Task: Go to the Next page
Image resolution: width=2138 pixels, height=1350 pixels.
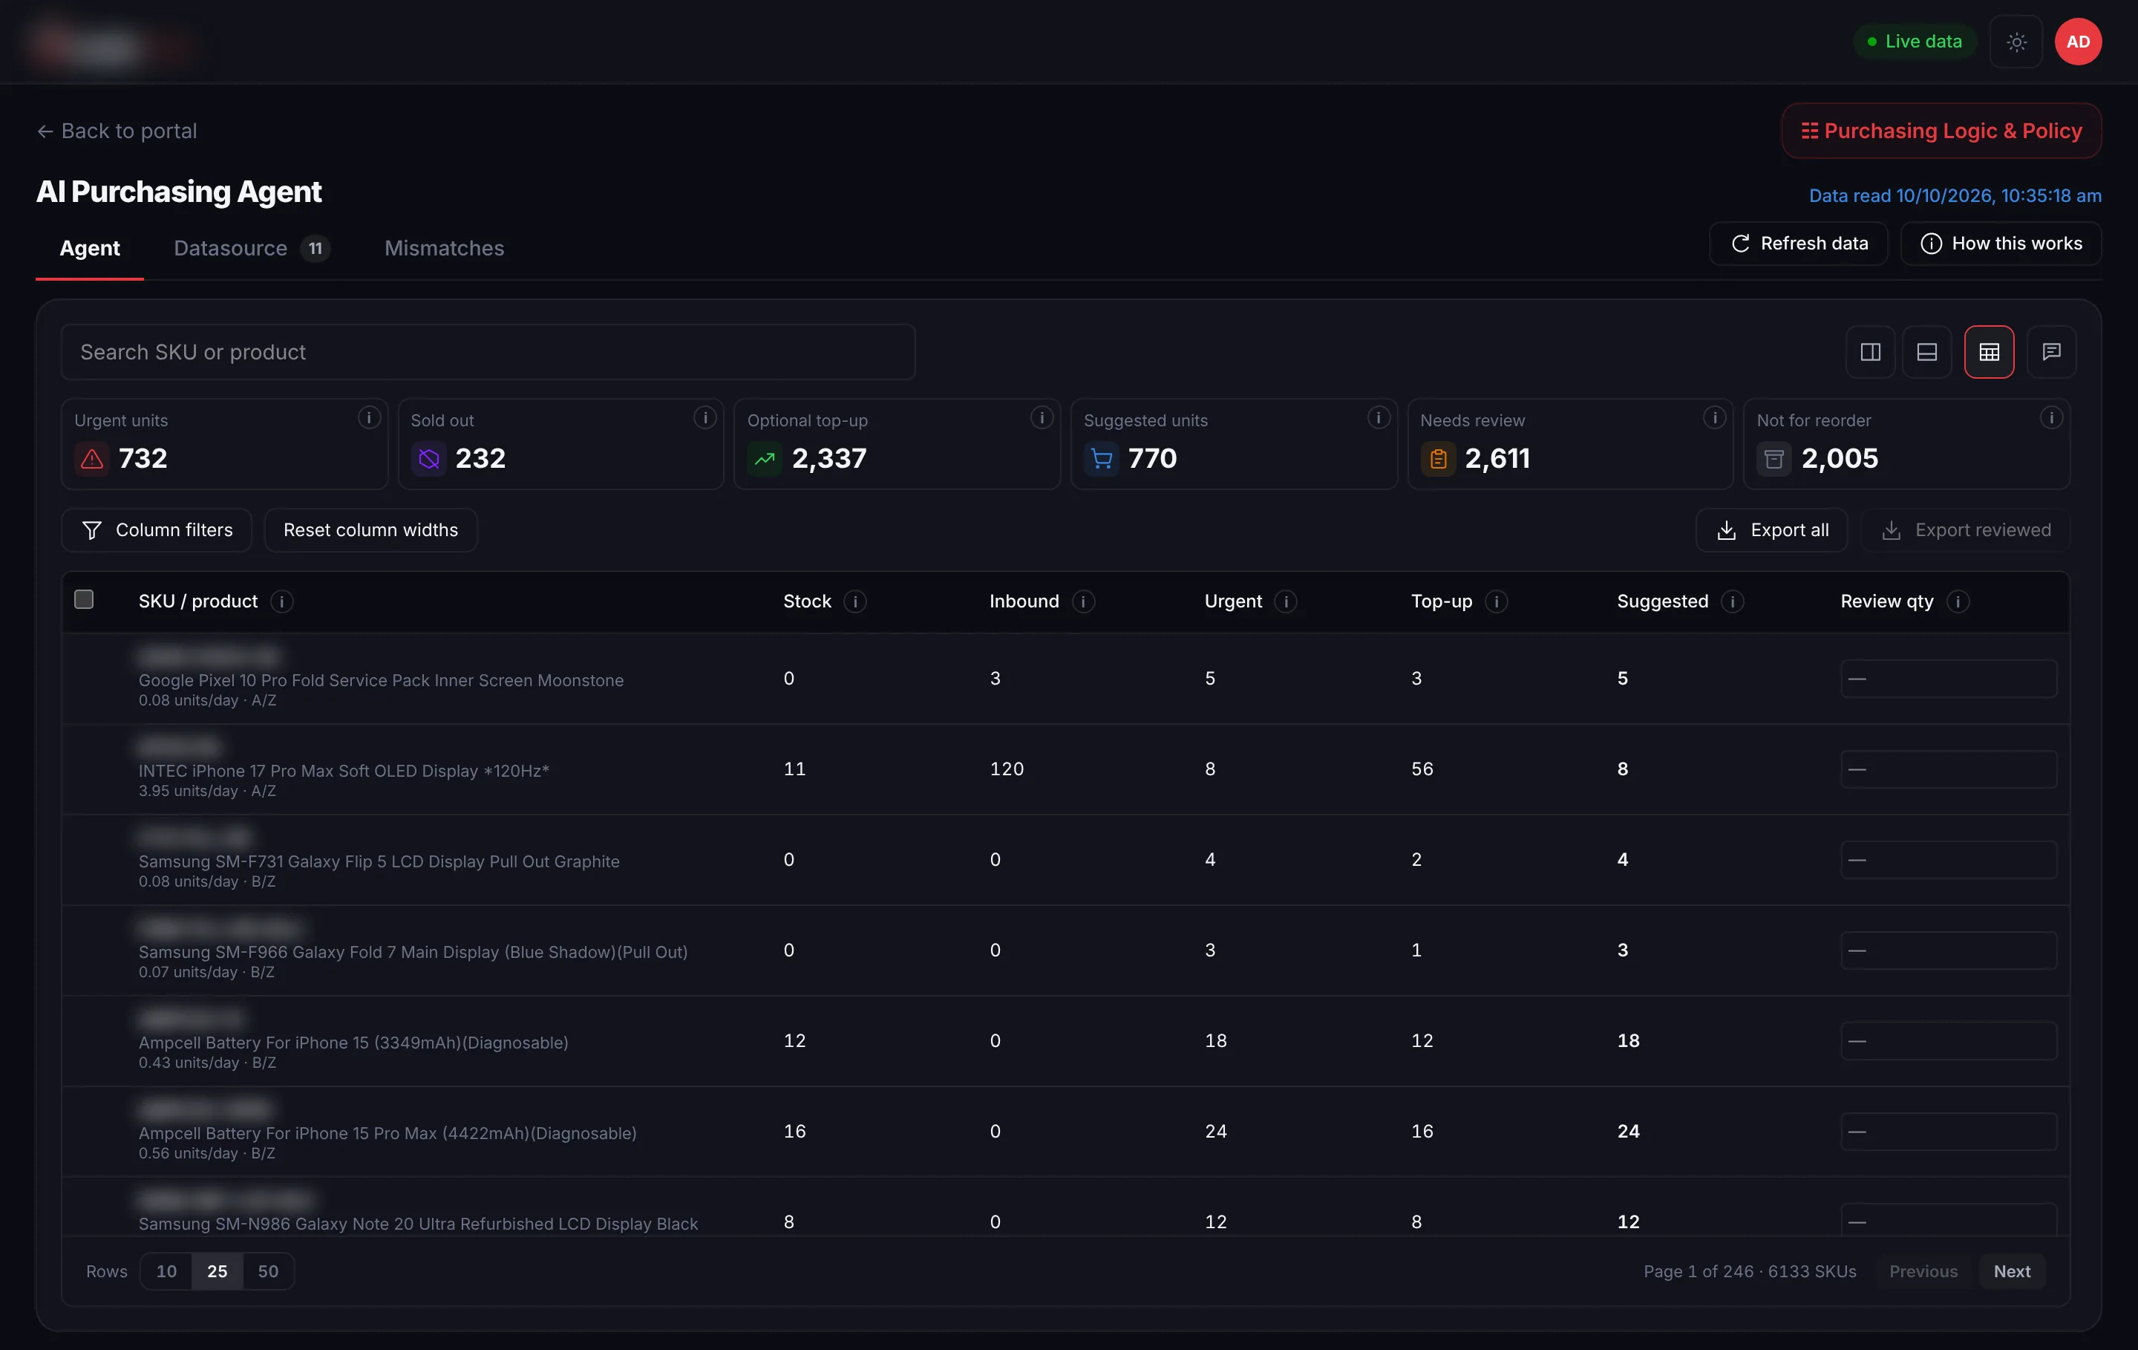Action: click(x=2011, y=1271)
